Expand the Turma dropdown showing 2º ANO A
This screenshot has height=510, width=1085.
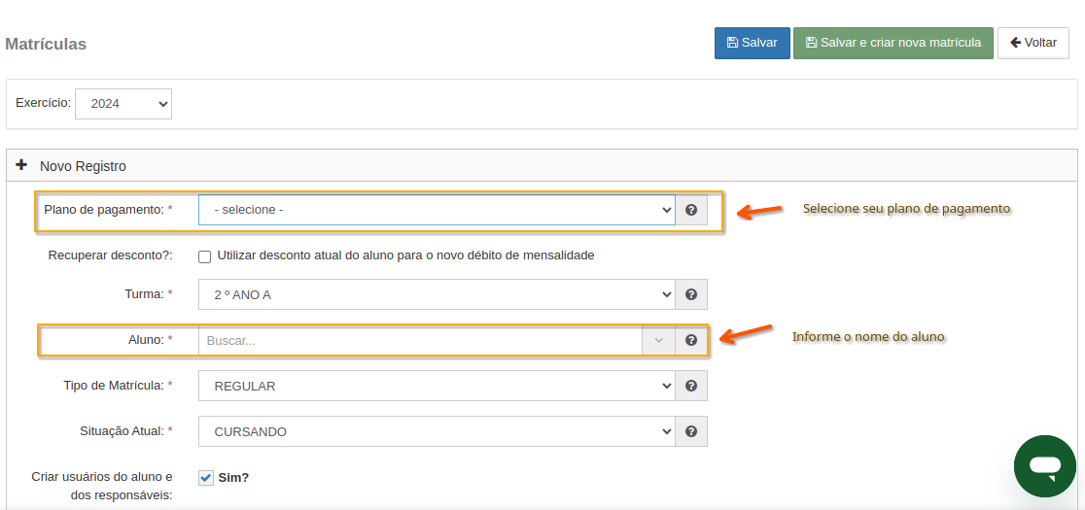pos(437,294)
